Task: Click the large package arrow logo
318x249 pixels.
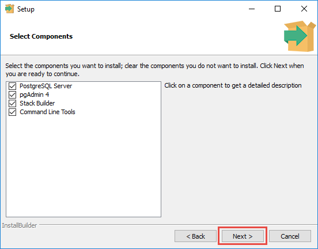Action: 300,36
